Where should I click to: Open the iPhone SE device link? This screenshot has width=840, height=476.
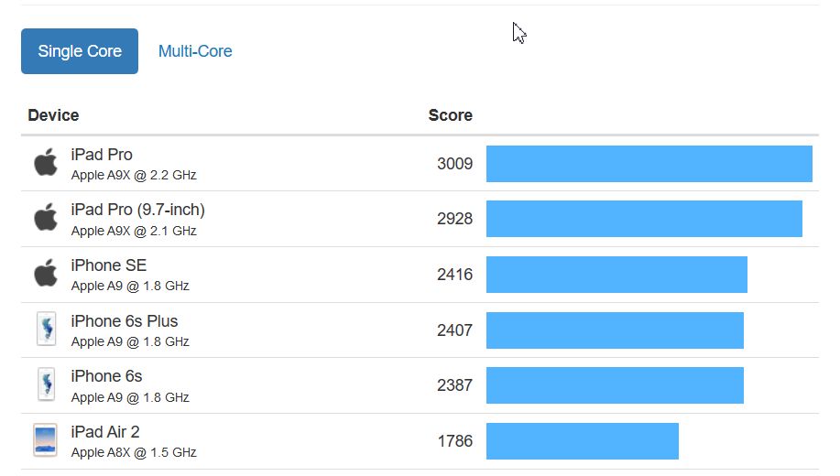(108, 265)
